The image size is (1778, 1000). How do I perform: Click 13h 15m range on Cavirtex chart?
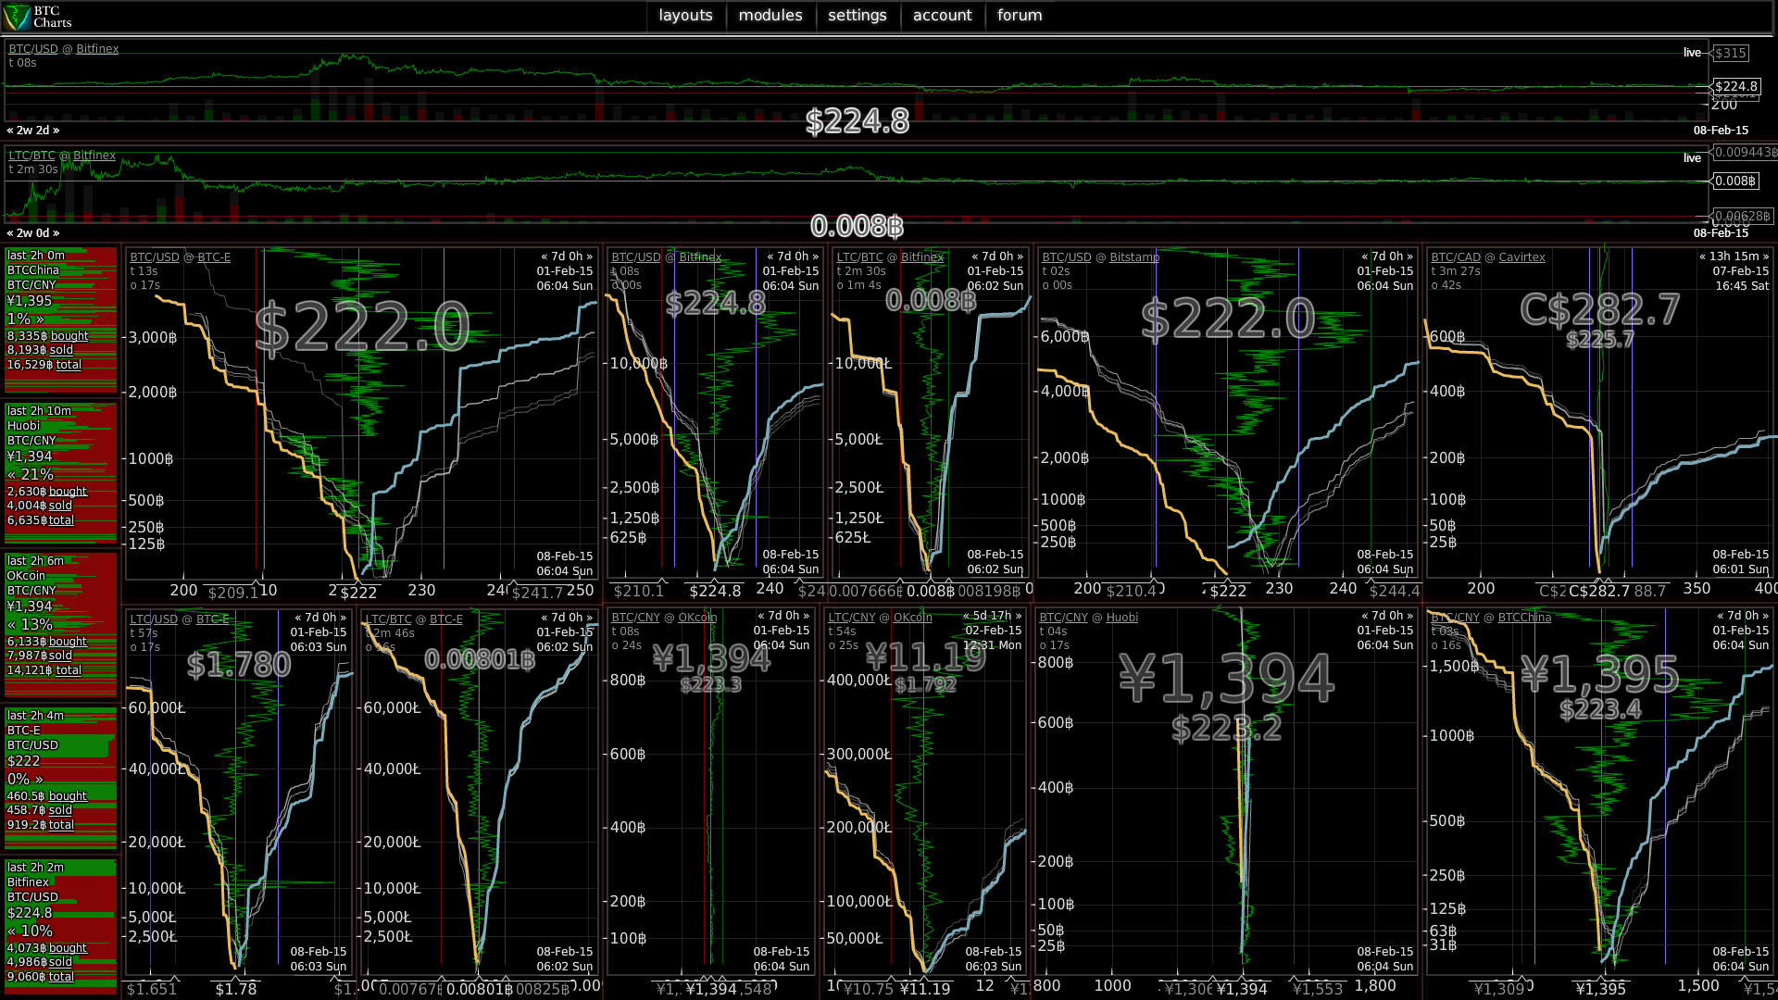[1734, 256]
